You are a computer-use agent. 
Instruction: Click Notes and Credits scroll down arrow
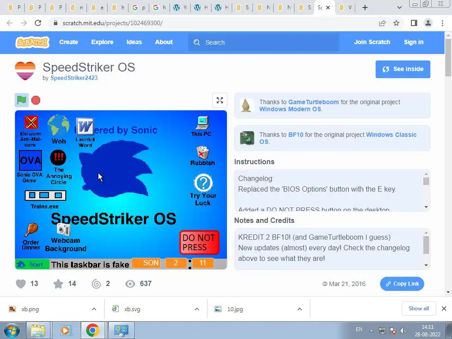point(426,265)
